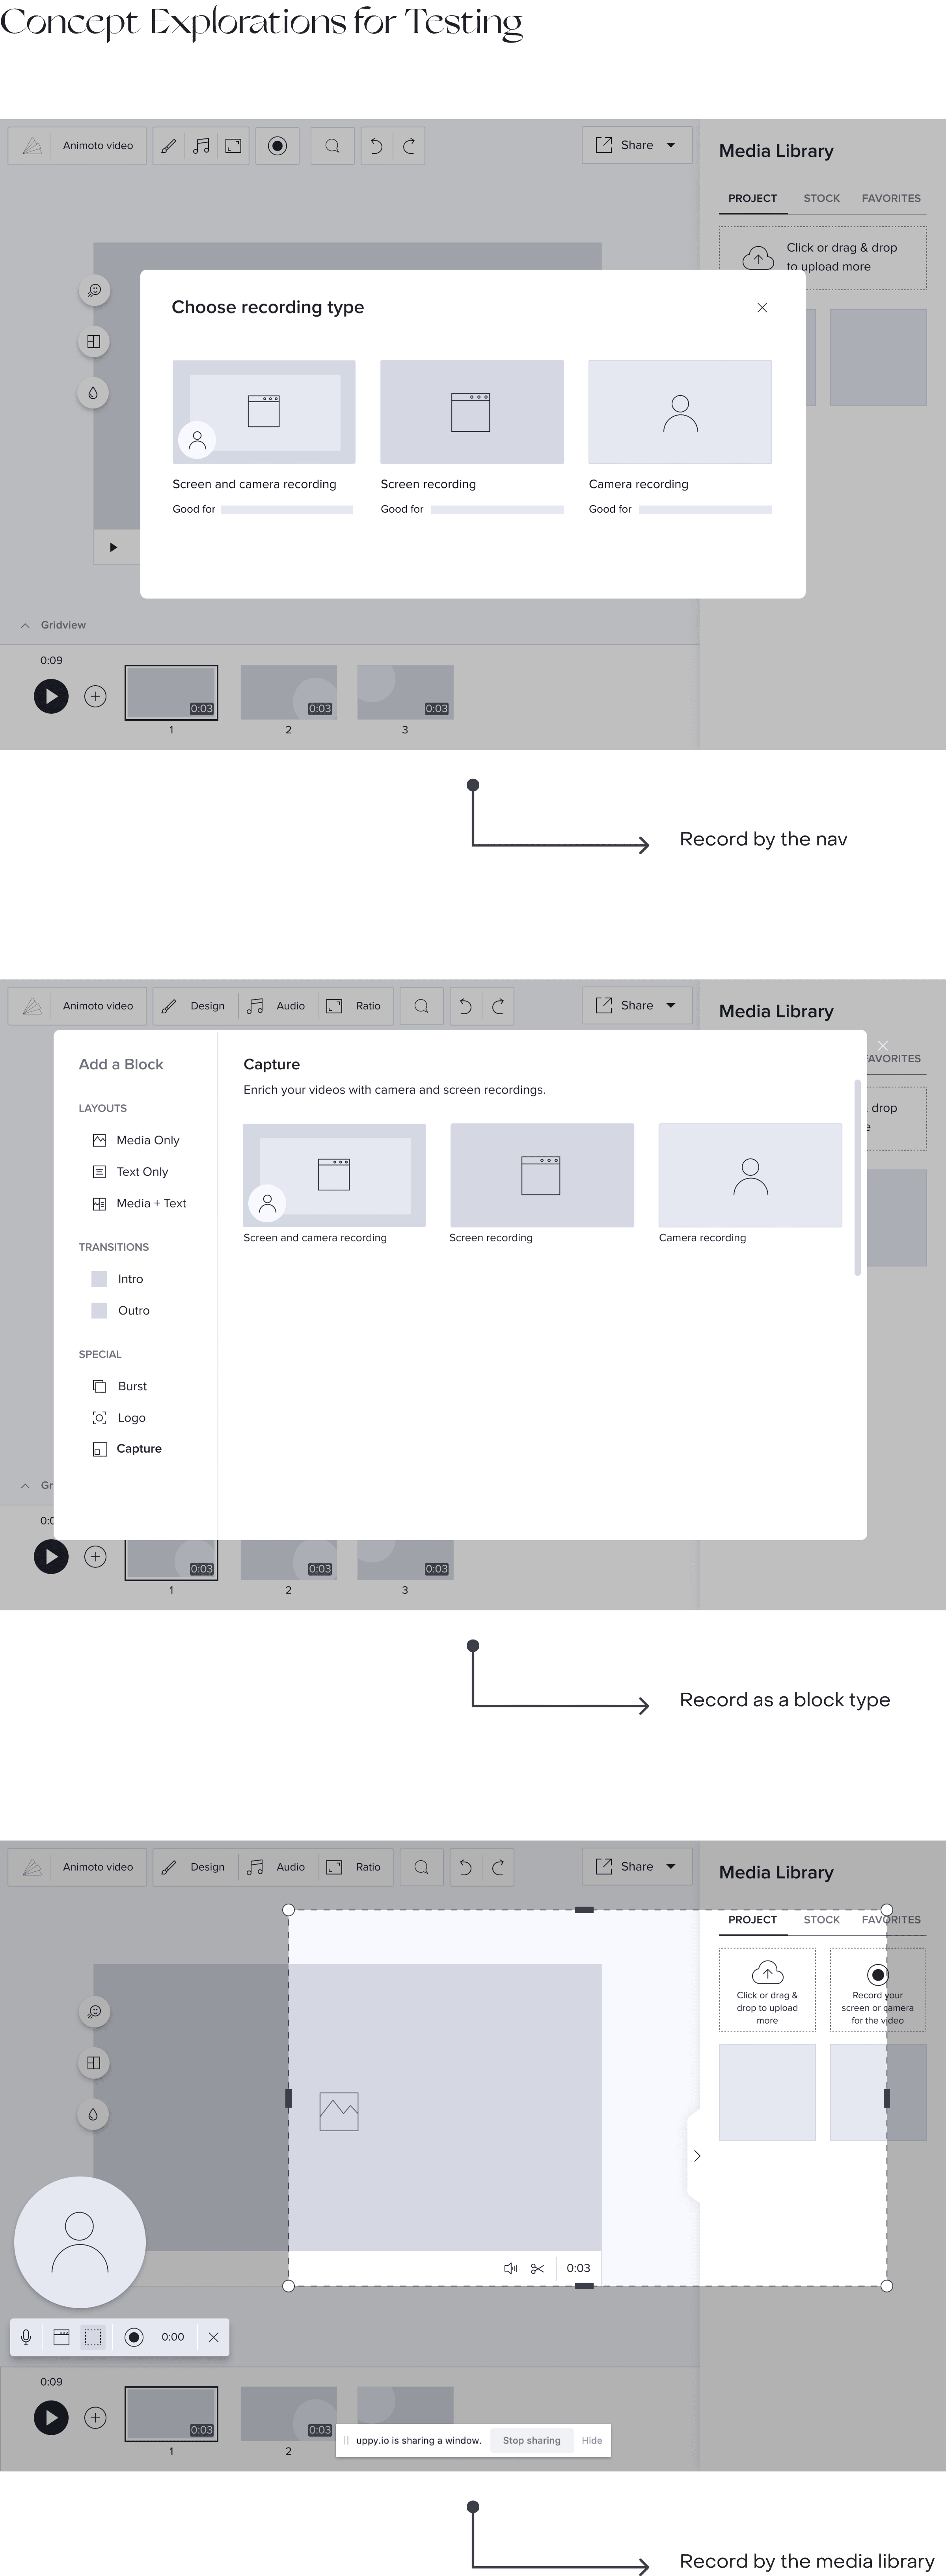The height and width of the screenshot is (2576, 946).
Task: Toggle the microphone icon in recording controls
Action: click(x=27, y=2337)
